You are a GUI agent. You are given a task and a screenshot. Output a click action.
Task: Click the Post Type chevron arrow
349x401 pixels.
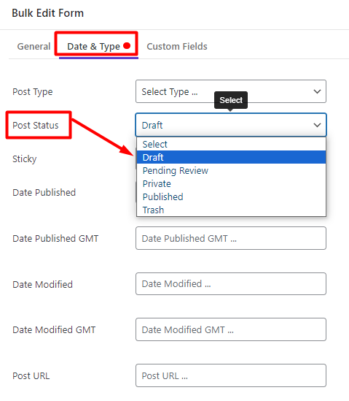[x=317, y=91]
